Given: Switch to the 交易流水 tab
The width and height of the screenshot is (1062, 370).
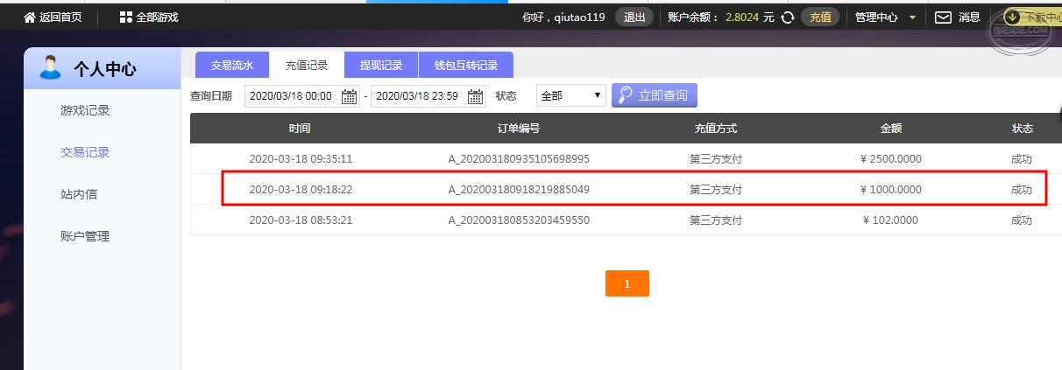Looking at the screenshot, I should tap(232, 65).
